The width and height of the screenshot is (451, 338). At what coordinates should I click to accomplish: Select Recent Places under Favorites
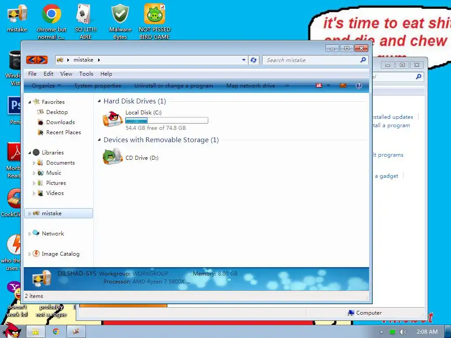(x=63, y=132)
